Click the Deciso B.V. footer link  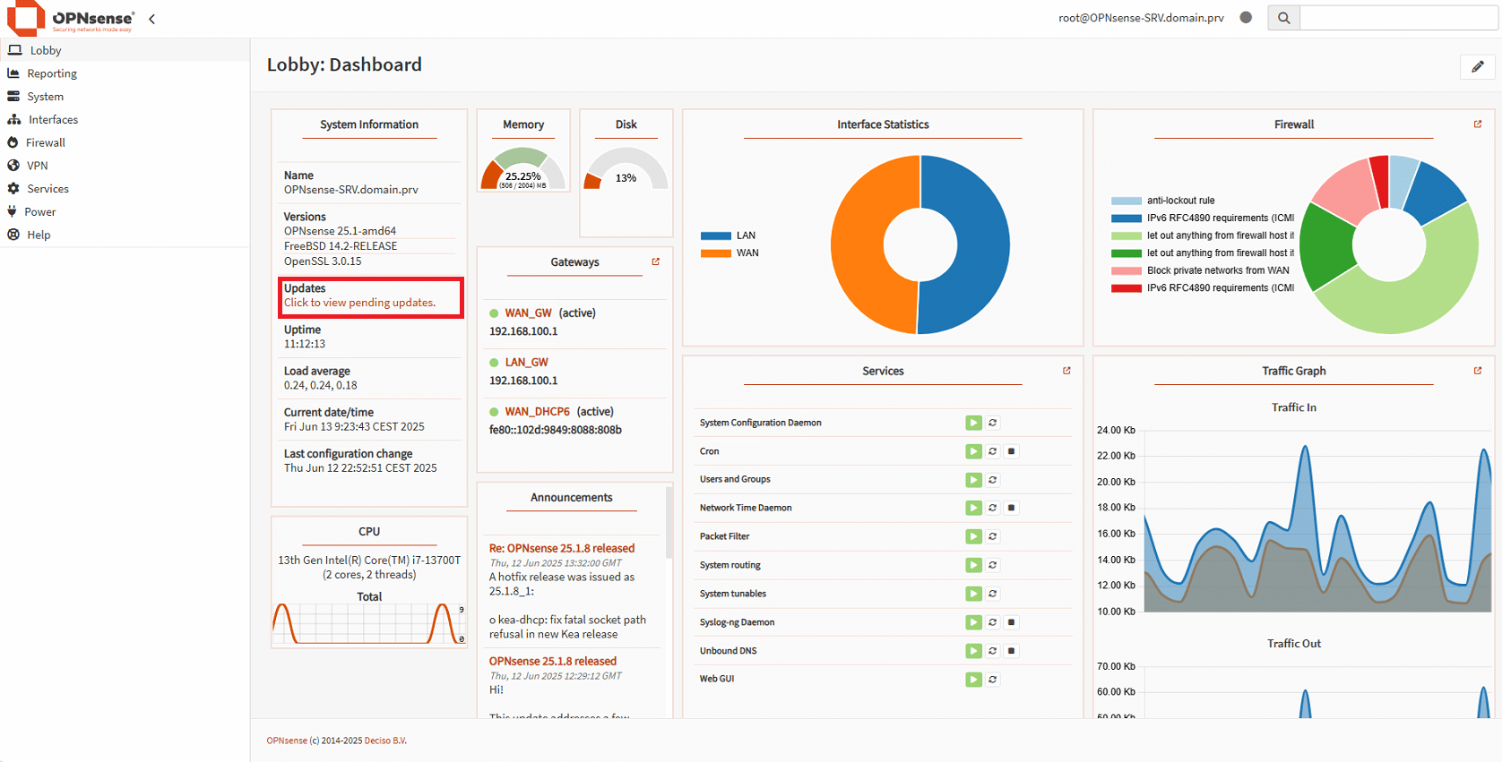(385, 741)
